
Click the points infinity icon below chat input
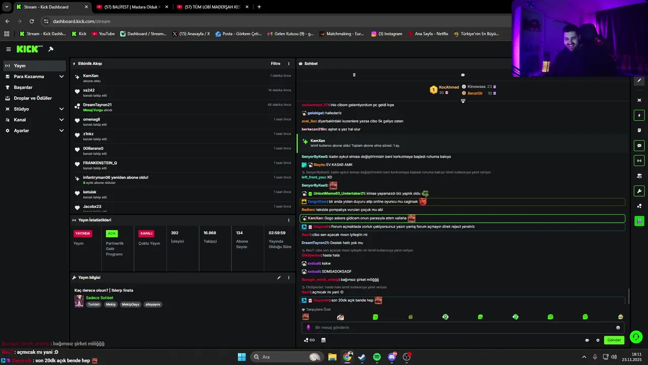coord(309,340)
